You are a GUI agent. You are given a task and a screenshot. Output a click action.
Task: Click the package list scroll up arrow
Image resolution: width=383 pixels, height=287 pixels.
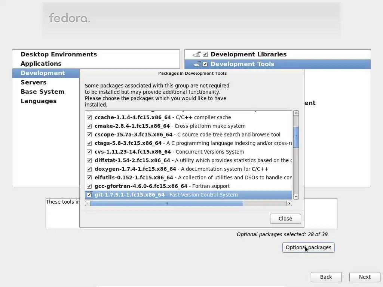coord(296,113)
